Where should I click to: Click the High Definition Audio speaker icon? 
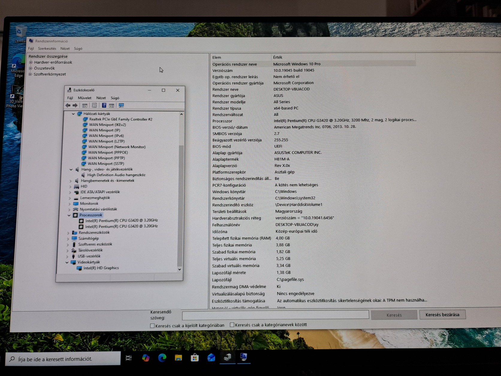(83, 175)
